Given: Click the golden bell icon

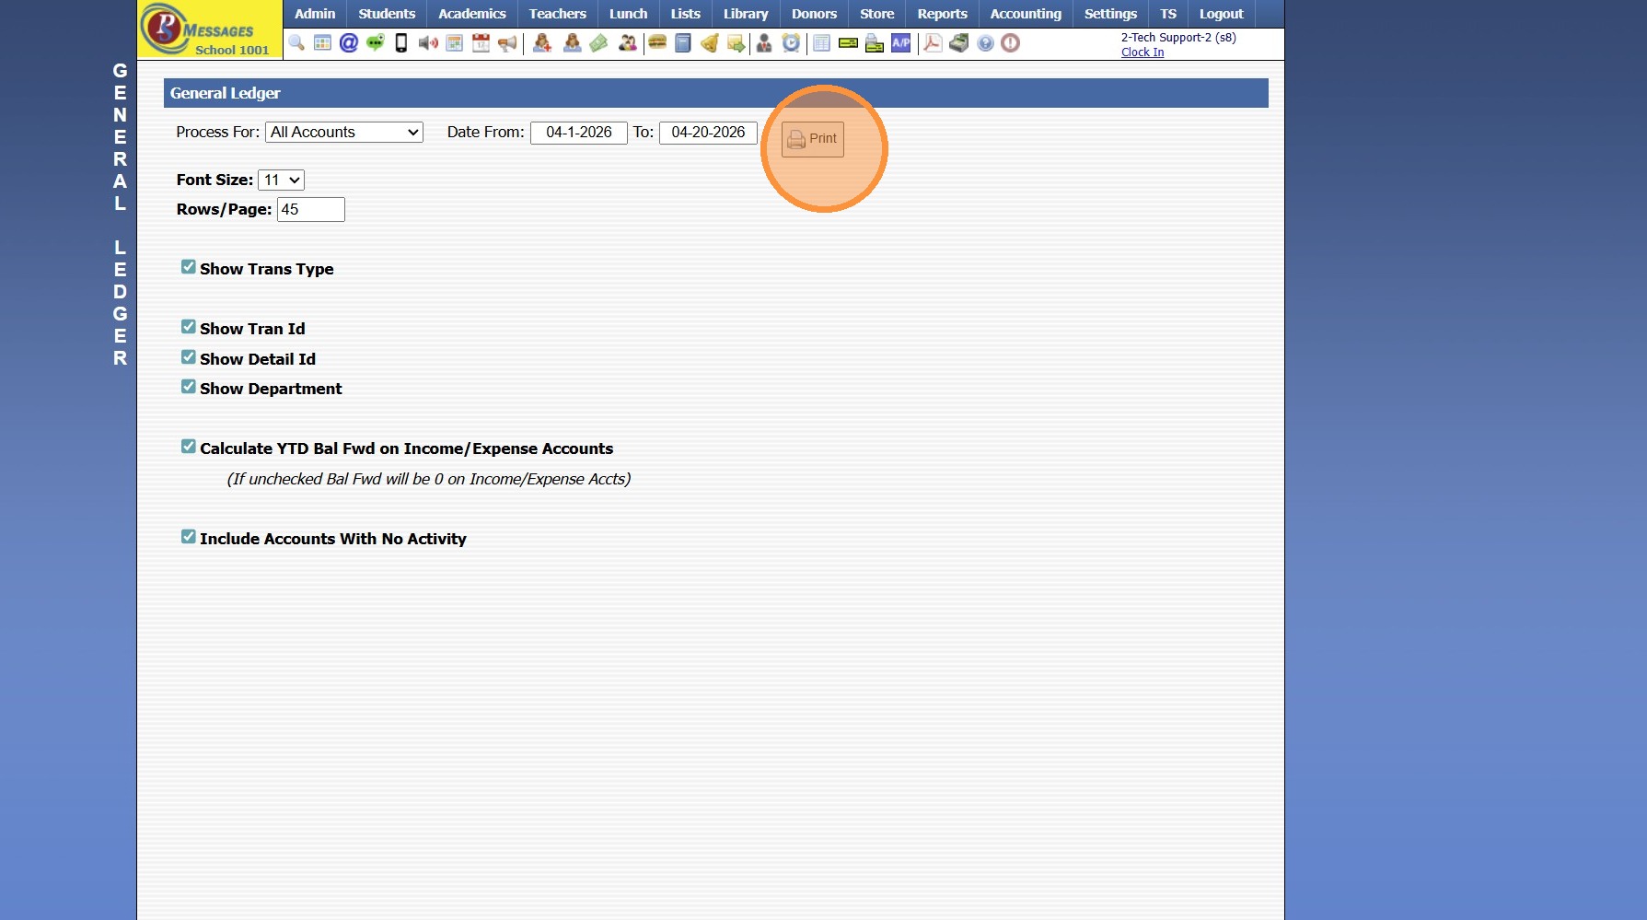Looking at the screenshot, I should 710,43.
